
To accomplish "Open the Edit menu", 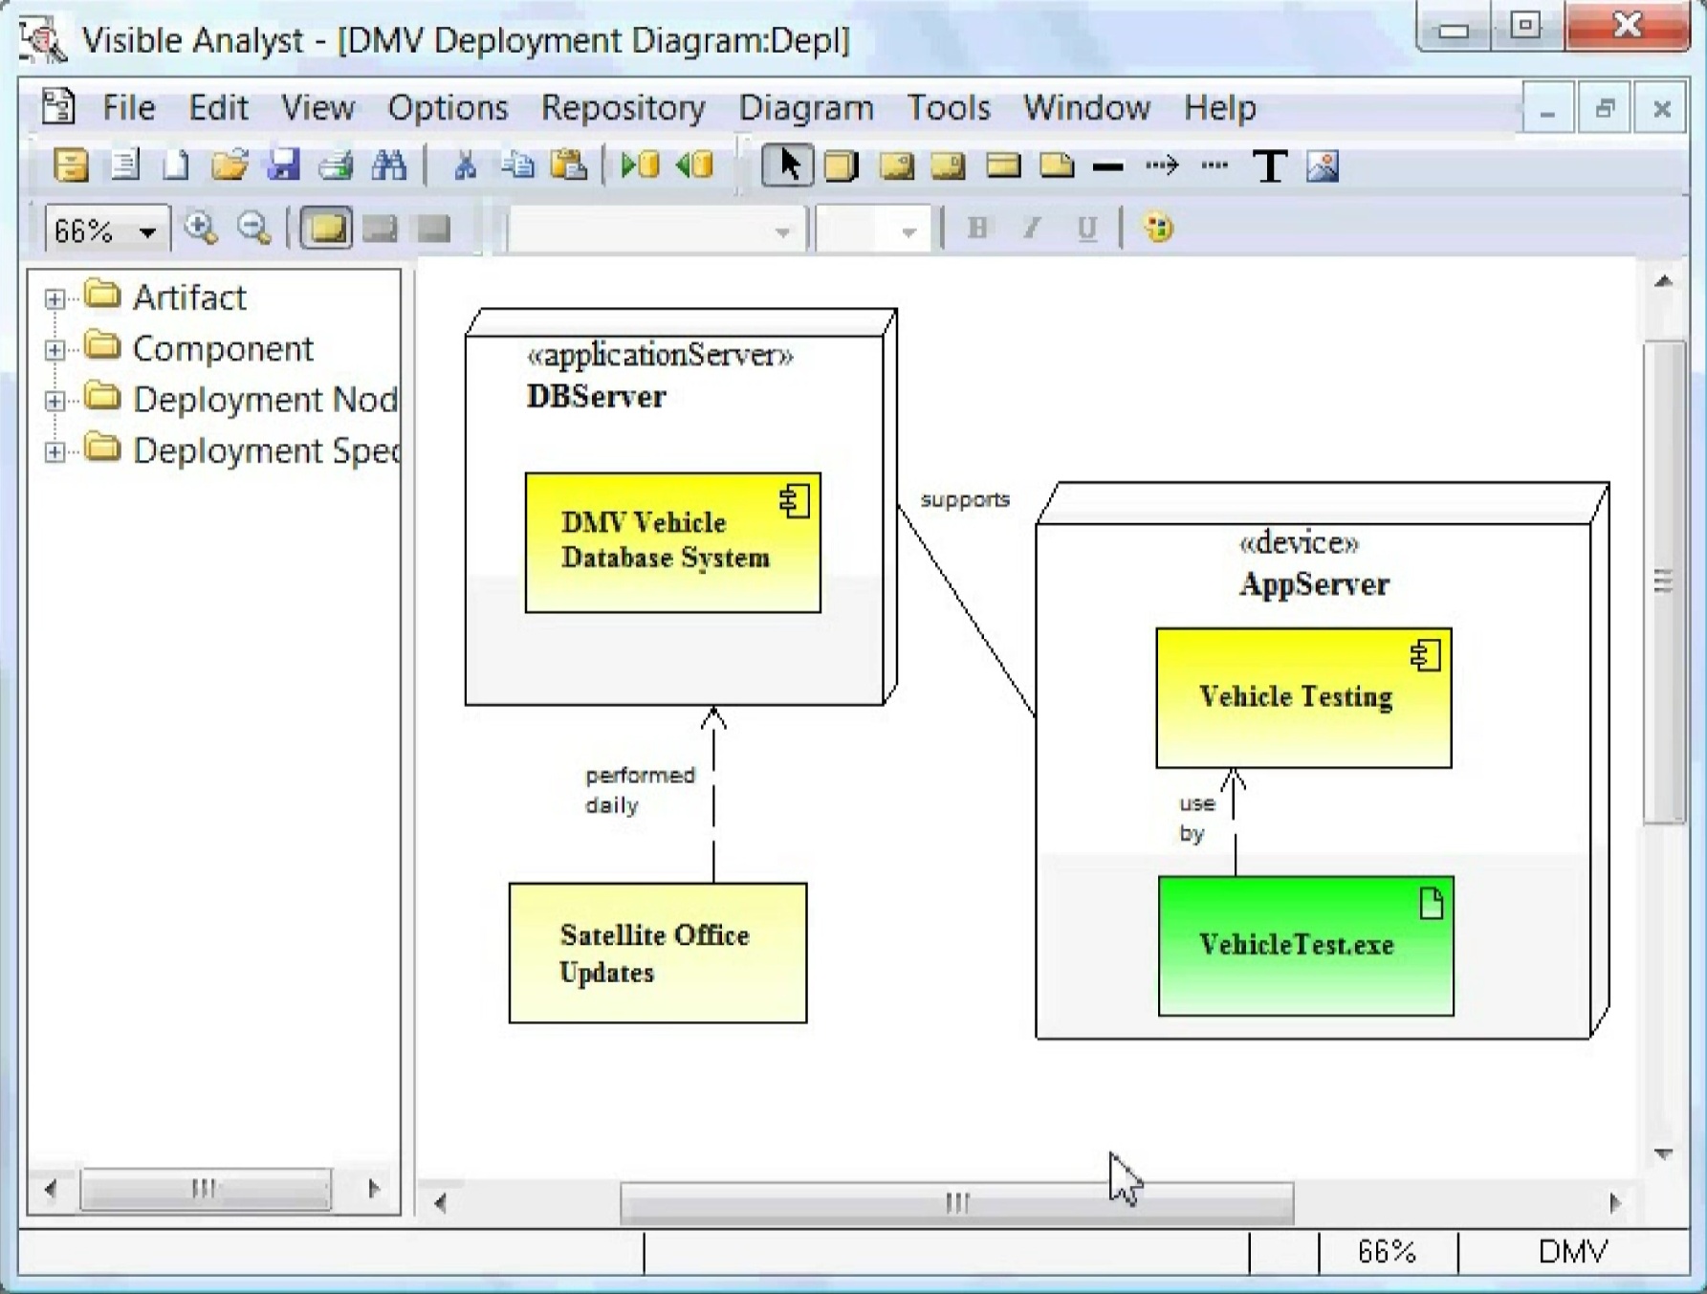I will [x=218, y=107].
